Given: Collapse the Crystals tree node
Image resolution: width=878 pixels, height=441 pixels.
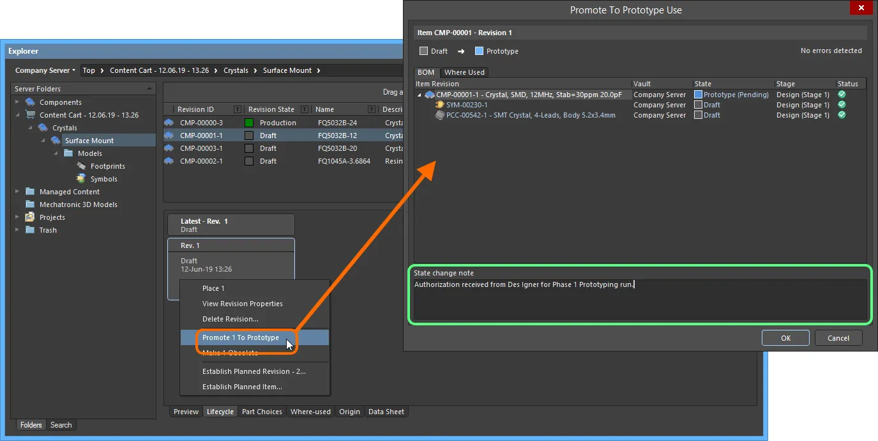Looking at the screenshot, I should click(31, 128).
